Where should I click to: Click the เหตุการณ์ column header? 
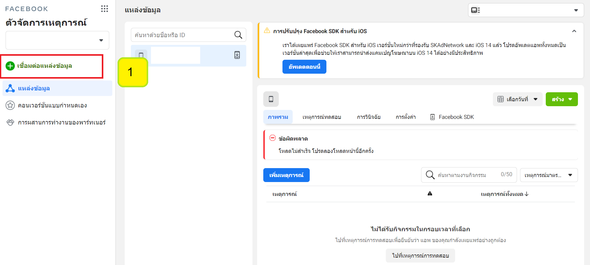pos(285,194)
